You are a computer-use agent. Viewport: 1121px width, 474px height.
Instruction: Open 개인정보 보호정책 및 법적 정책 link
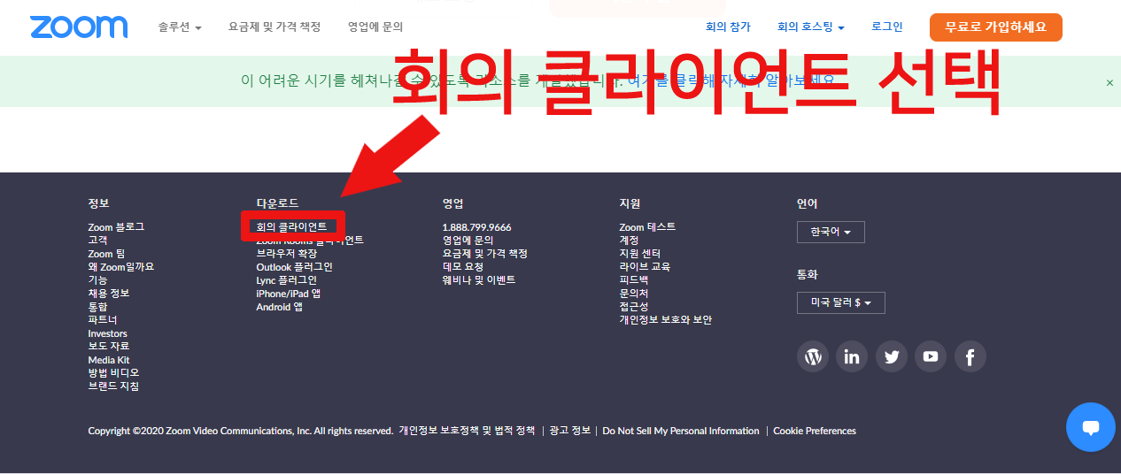(x=467, y=431)
